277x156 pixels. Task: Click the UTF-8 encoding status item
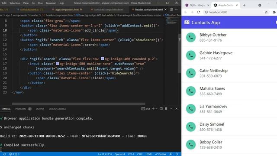[x=131, y=154]
